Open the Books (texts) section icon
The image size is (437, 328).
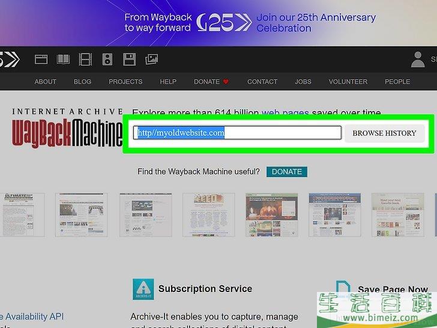63,59
